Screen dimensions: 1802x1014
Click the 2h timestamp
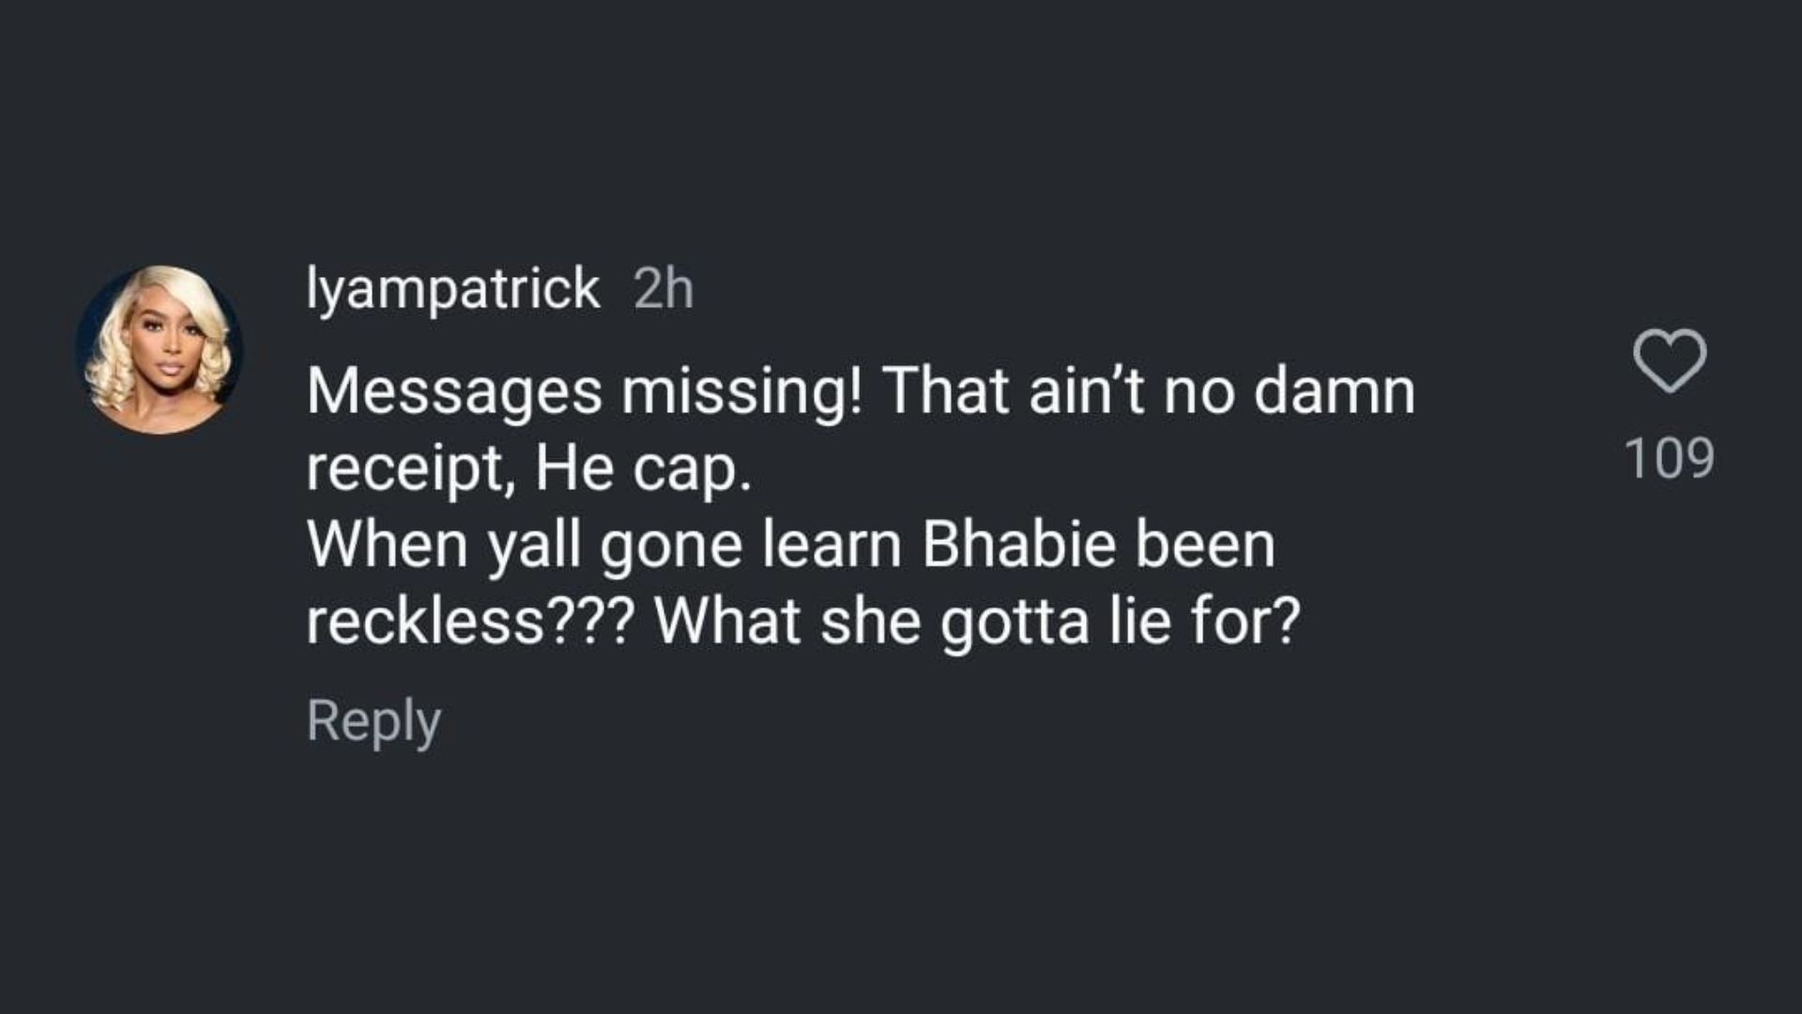click(664, 288)
